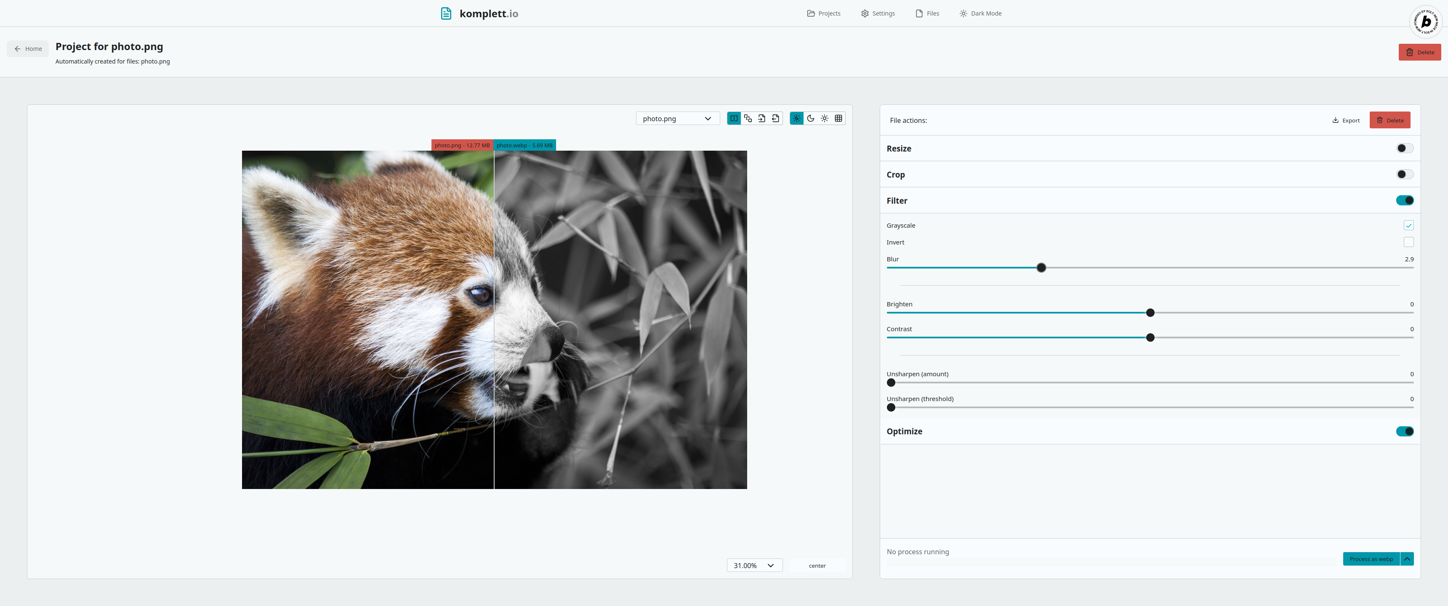Click the Blur slider handle
The height and width of the screenshot is (606, 1448).
pyautogui.click(x=1041, y=268)
